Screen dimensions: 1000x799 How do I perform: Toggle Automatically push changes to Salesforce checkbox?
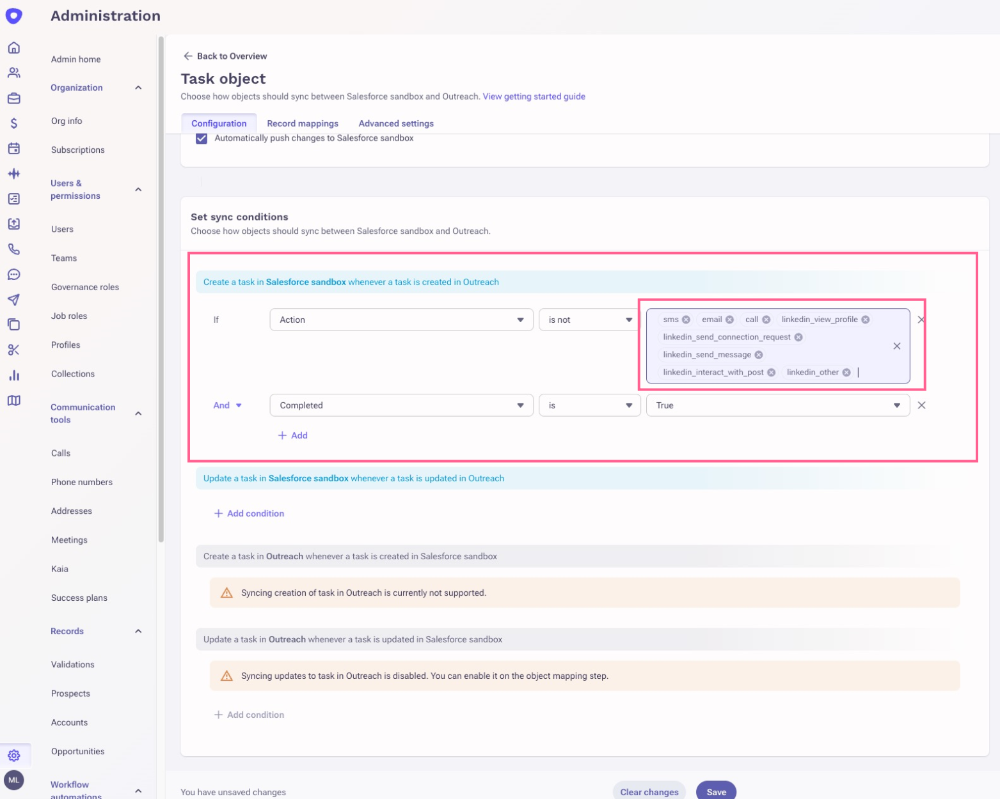click(202, 138)
